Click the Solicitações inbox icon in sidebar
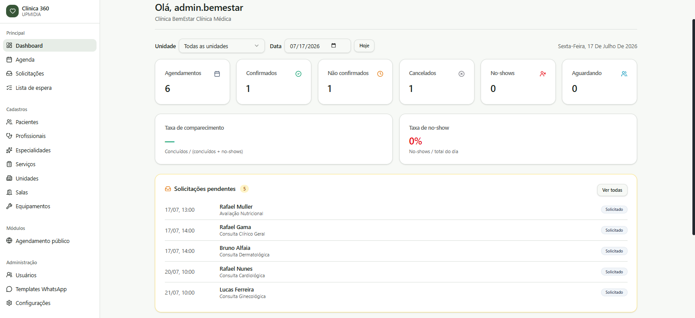Screen dimensions: 695x318 point(9,74)
